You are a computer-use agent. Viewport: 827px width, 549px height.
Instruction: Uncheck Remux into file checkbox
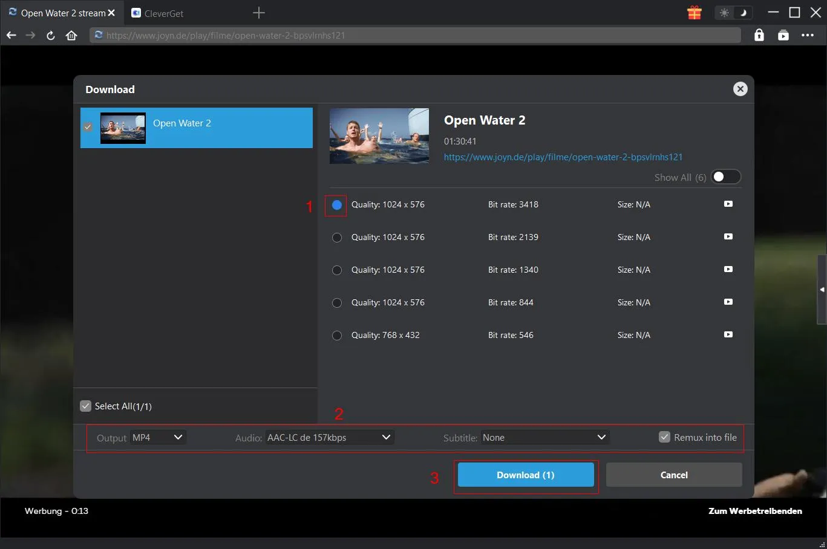pyautogui.click(x=664, y=437)
